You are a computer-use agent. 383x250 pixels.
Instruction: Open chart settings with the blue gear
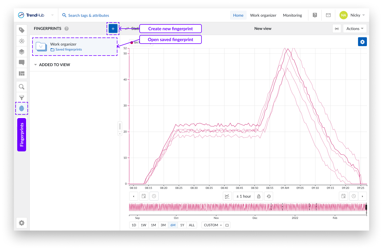362,42
